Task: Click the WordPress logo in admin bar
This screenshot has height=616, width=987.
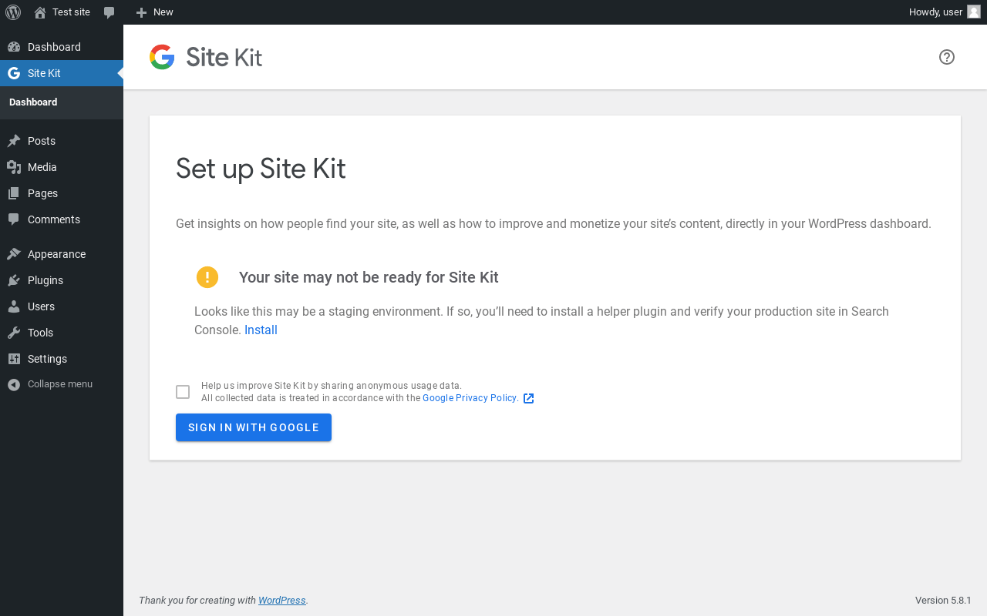Action: pyautogui.click(x=13, y=12)
